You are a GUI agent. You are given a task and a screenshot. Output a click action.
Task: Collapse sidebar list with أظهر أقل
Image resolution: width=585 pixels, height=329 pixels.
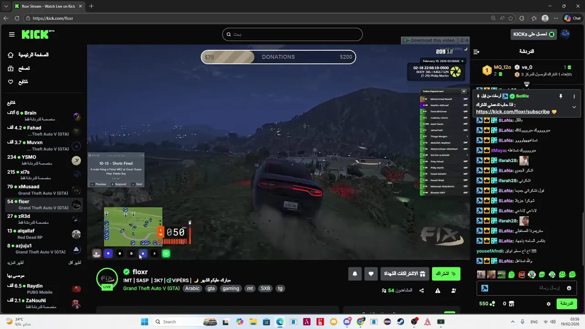coord(74,263)
